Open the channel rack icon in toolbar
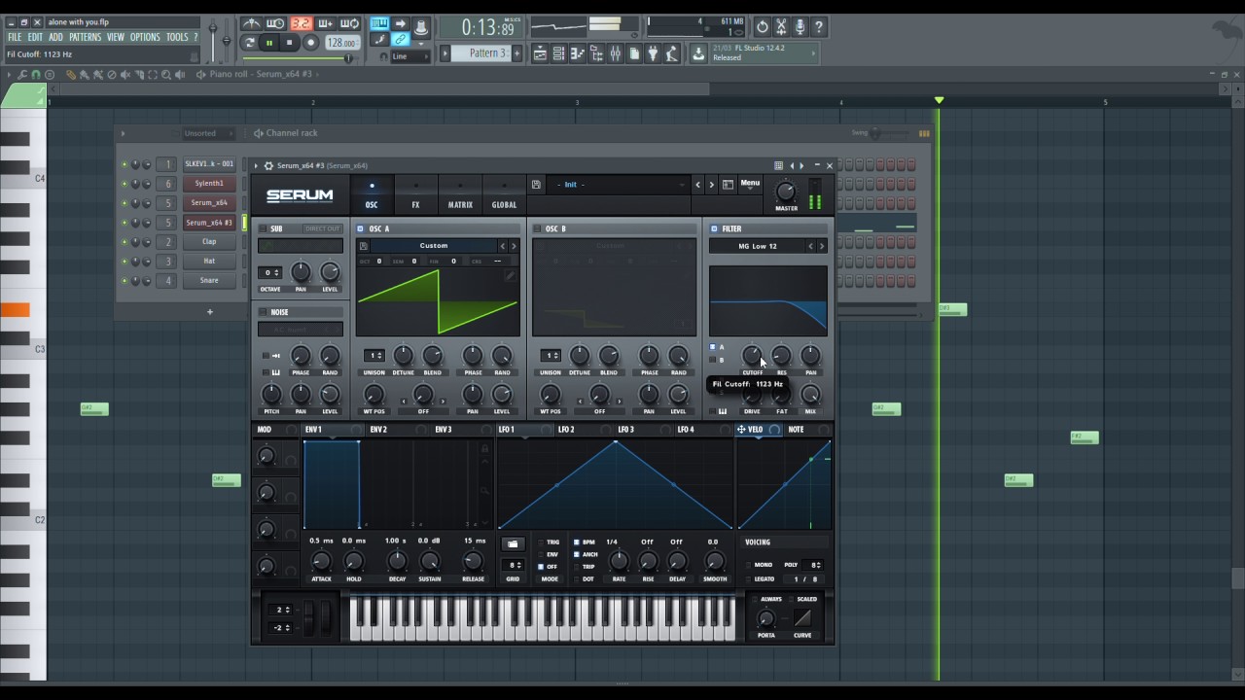The image size is (1245, 700). pyautogui.click(x=558, y=54)
